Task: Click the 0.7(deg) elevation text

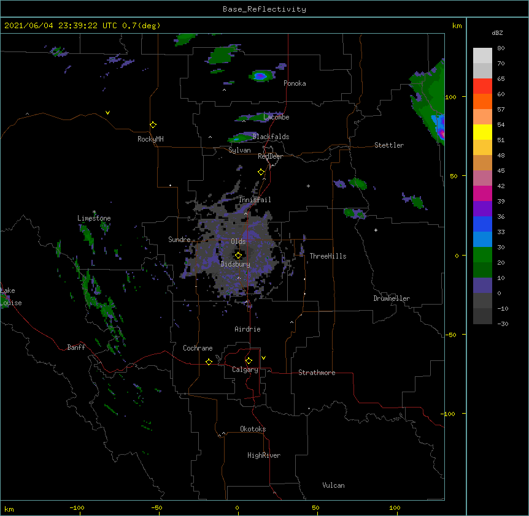Action: 141,26
